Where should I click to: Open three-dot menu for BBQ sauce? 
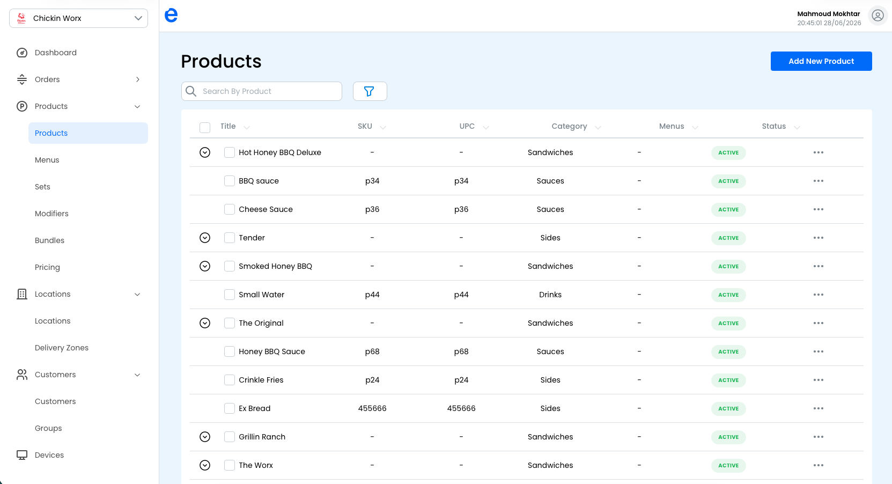click(x=818, y=181)
